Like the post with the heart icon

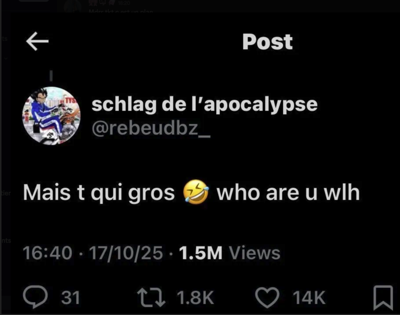(x=267, y=297)
